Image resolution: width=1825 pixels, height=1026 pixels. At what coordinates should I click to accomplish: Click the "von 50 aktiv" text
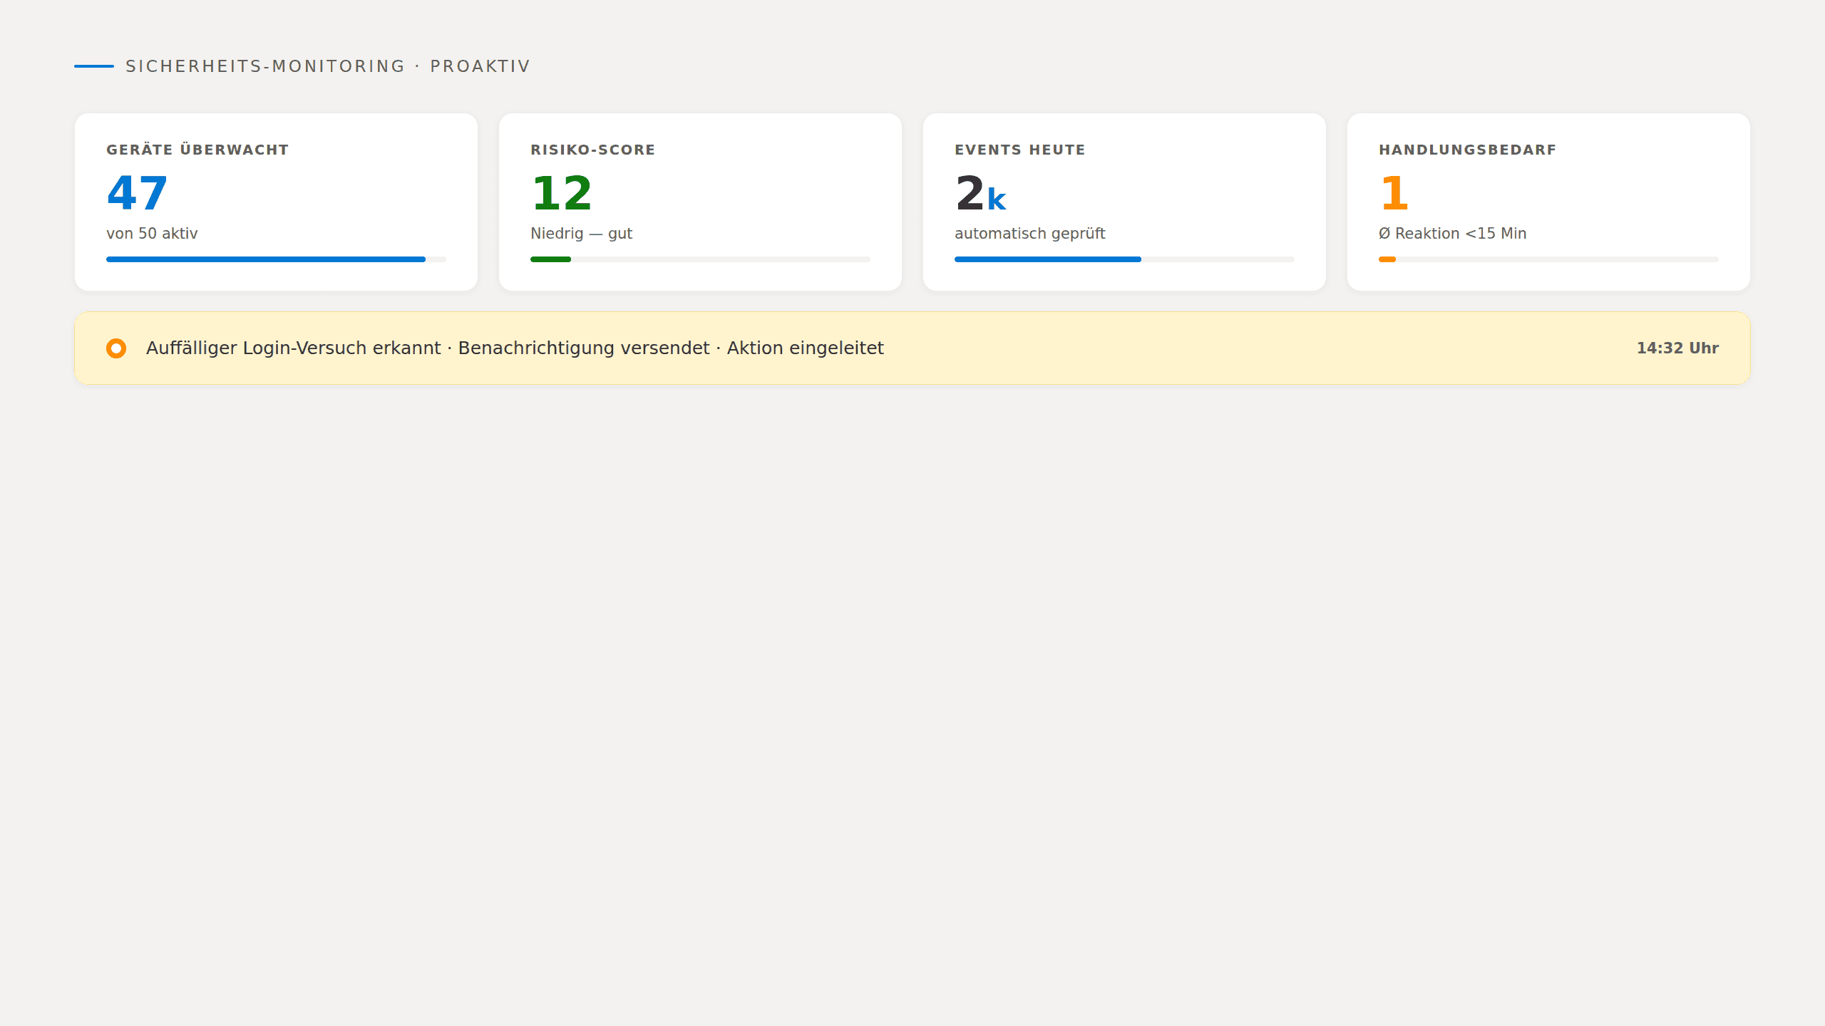point(152,234)
